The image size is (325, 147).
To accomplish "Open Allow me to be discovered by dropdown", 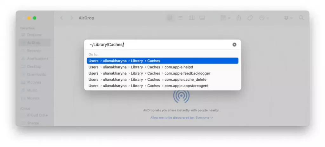I will click(x=182, y=117).
